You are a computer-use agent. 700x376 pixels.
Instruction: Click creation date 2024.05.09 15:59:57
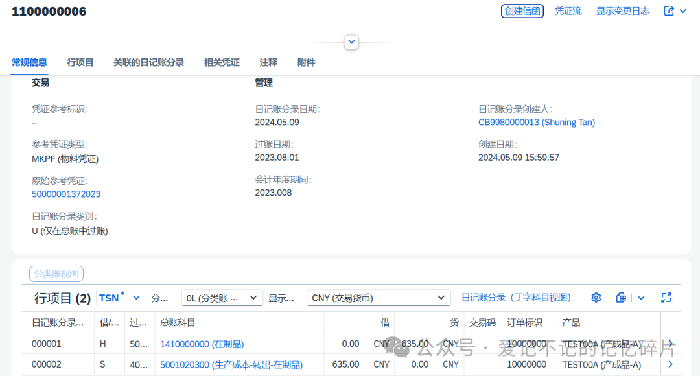coord(519,158)
